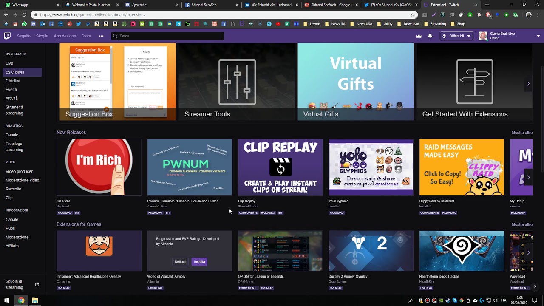This screenshot has width=544, height=306.
Task: Click the help question mark icon
Action: click(535, 288)
